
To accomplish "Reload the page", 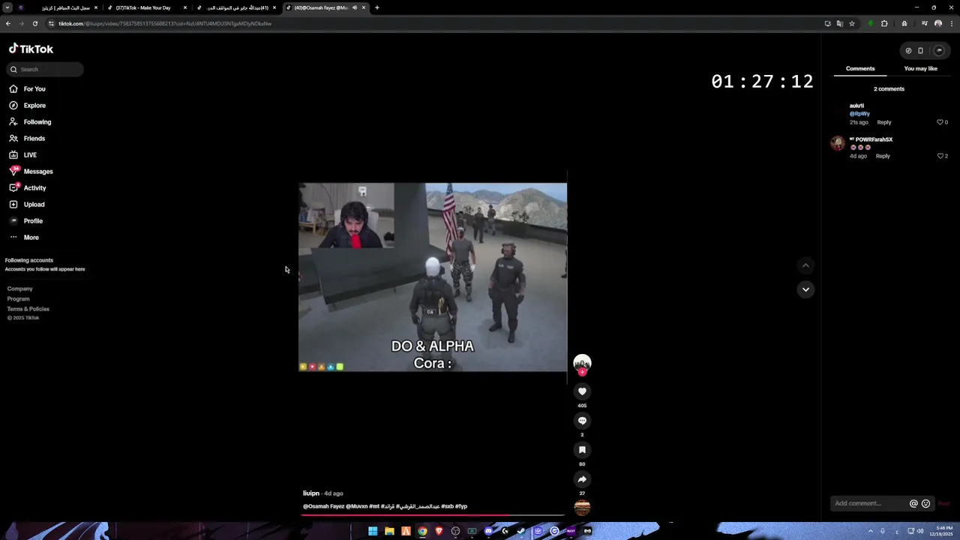I will pyautogui.click(x=34, y=23).
